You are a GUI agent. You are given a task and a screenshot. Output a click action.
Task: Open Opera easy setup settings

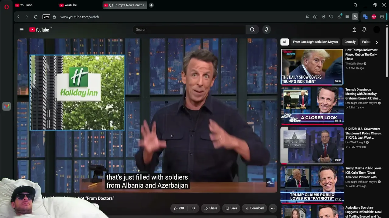tap(347, 17)
